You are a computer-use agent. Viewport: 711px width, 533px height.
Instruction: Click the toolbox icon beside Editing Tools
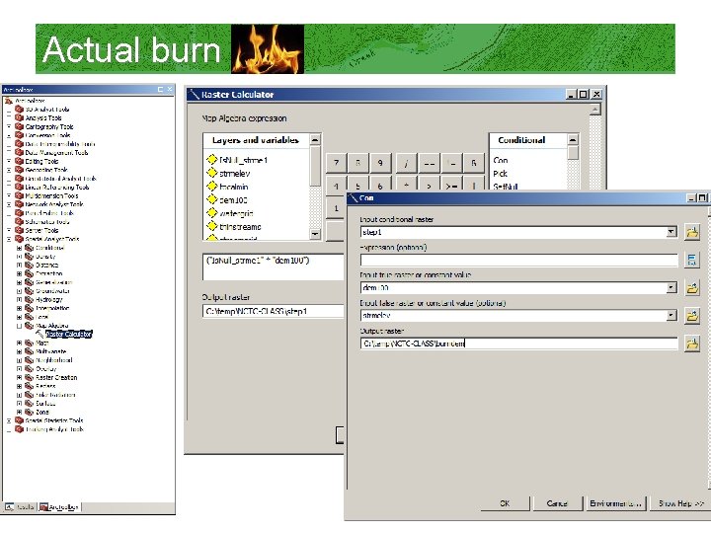pyautogui.click(x=19, y=161)
